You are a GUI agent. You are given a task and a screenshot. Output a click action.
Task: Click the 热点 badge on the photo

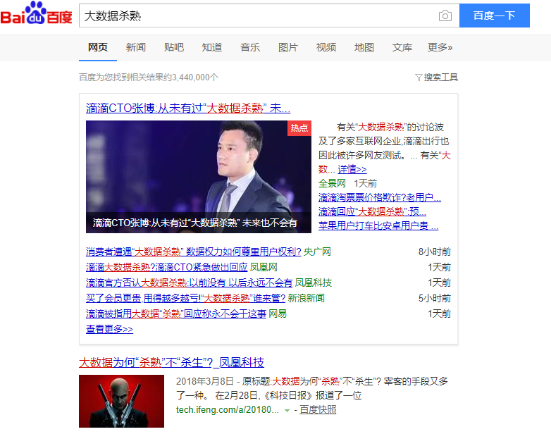(x=299, y=128)
